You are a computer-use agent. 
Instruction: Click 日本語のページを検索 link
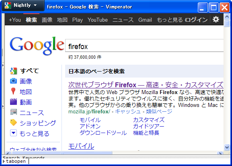[96, 71]
